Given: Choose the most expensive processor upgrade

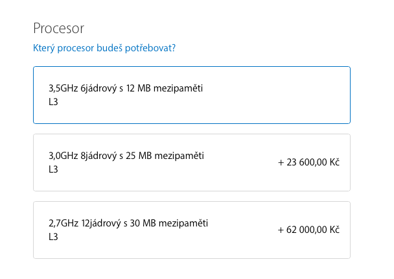Looking at the screenshot, I should 191,230.
